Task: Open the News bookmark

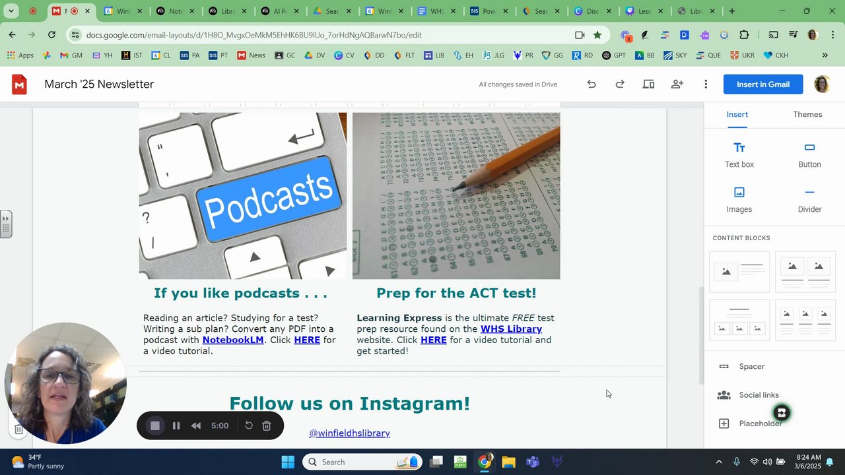Action: (251, 55)
